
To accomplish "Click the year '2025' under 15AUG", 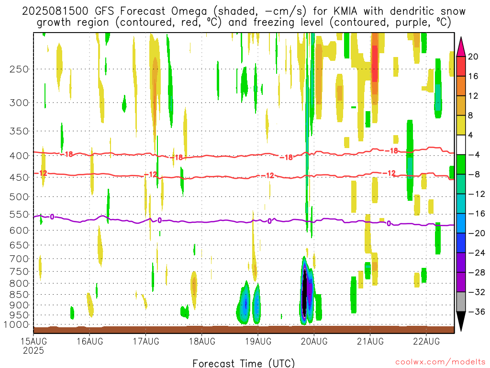I will (34, 350).
